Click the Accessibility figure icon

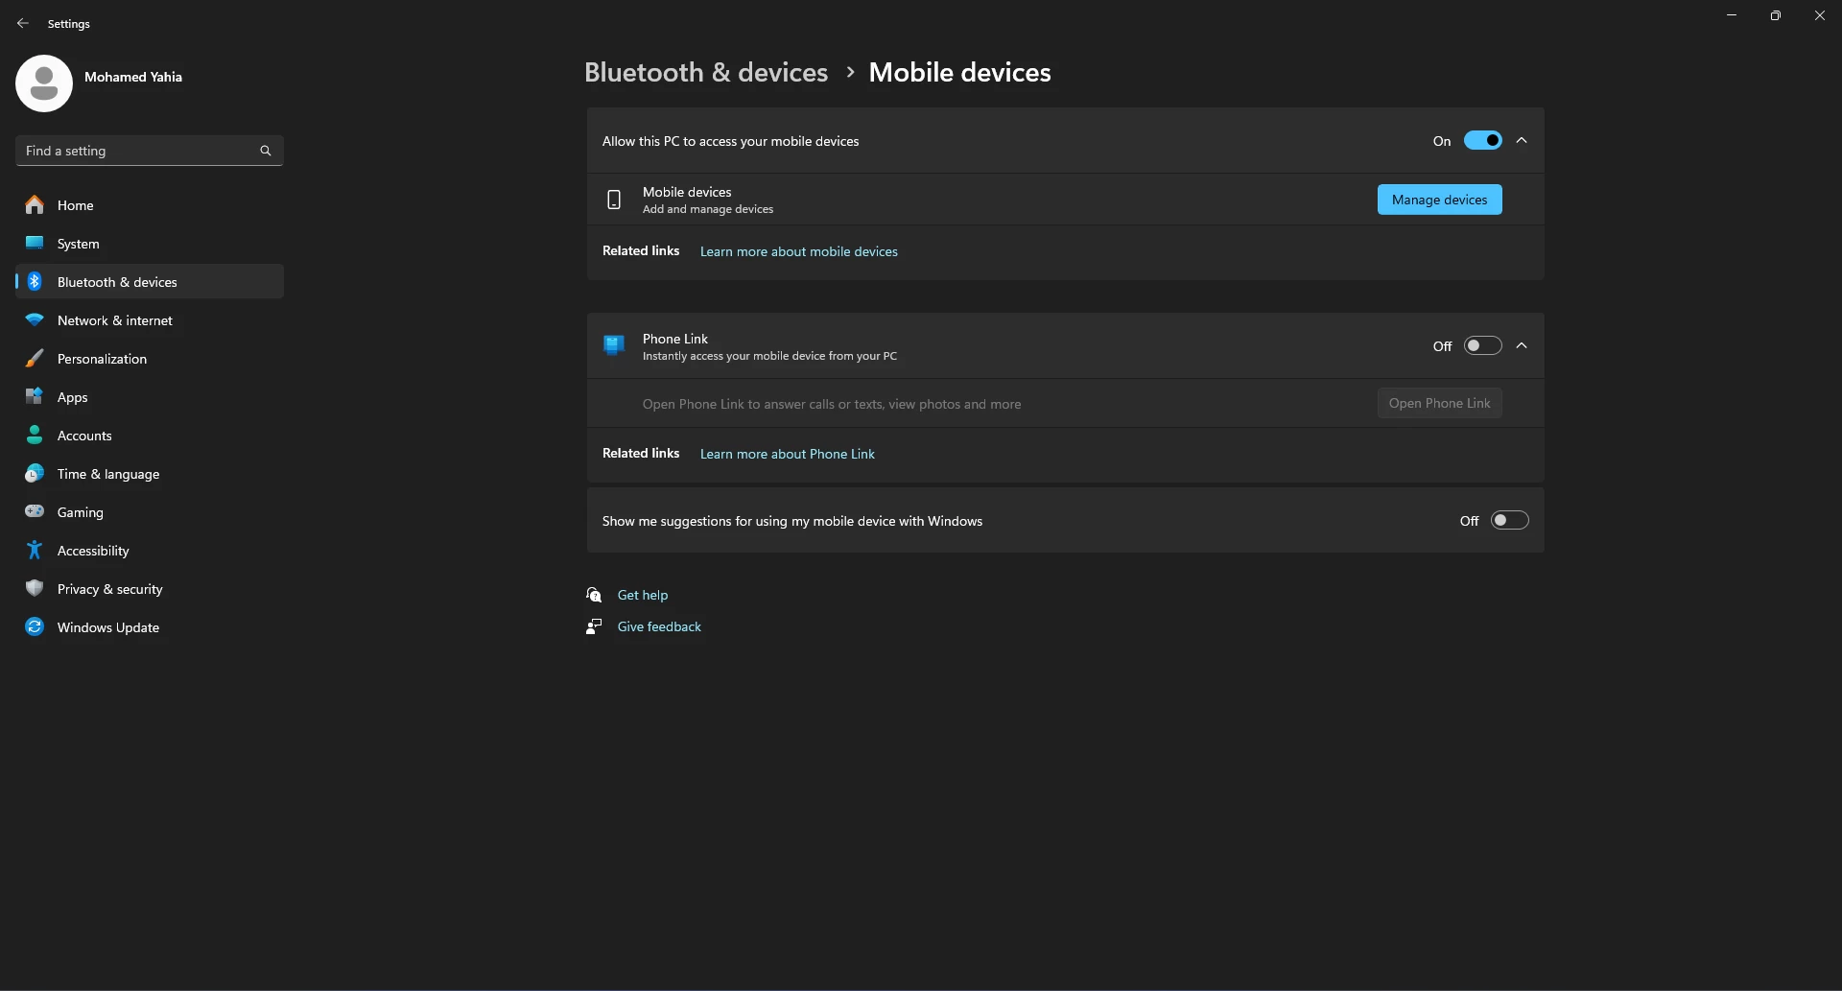click(35, 550)
